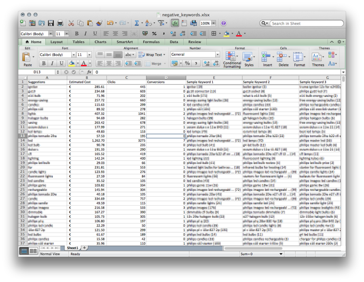Open the General number format dropdown

point(218,55)
